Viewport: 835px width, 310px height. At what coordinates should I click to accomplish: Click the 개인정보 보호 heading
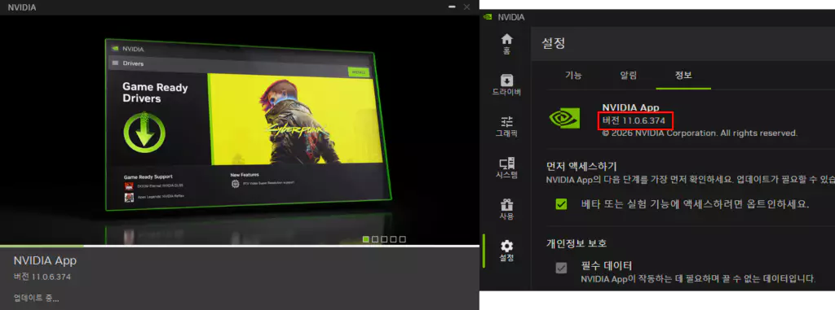pyautogui.click(x=577, y=243)
